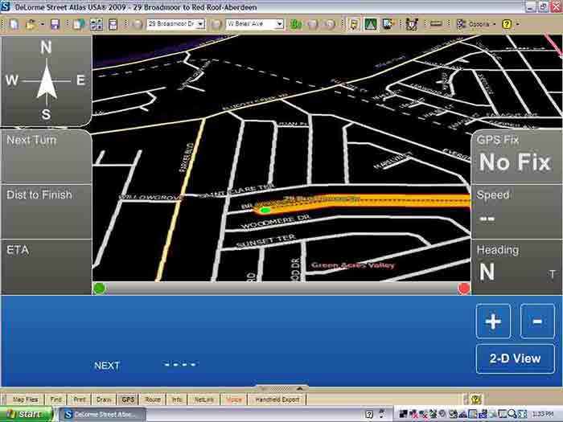Click the split map view grid icon

coord(97,24)
